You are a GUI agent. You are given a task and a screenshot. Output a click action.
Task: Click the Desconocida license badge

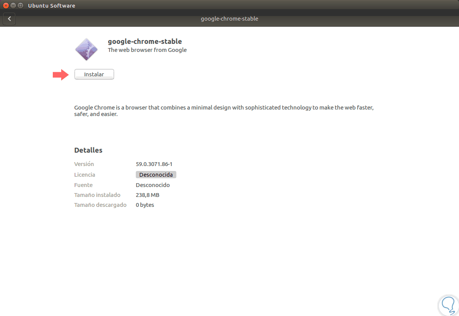(156, 175)
